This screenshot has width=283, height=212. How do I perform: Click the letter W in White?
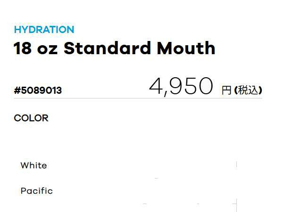click(x=25, y=165)
